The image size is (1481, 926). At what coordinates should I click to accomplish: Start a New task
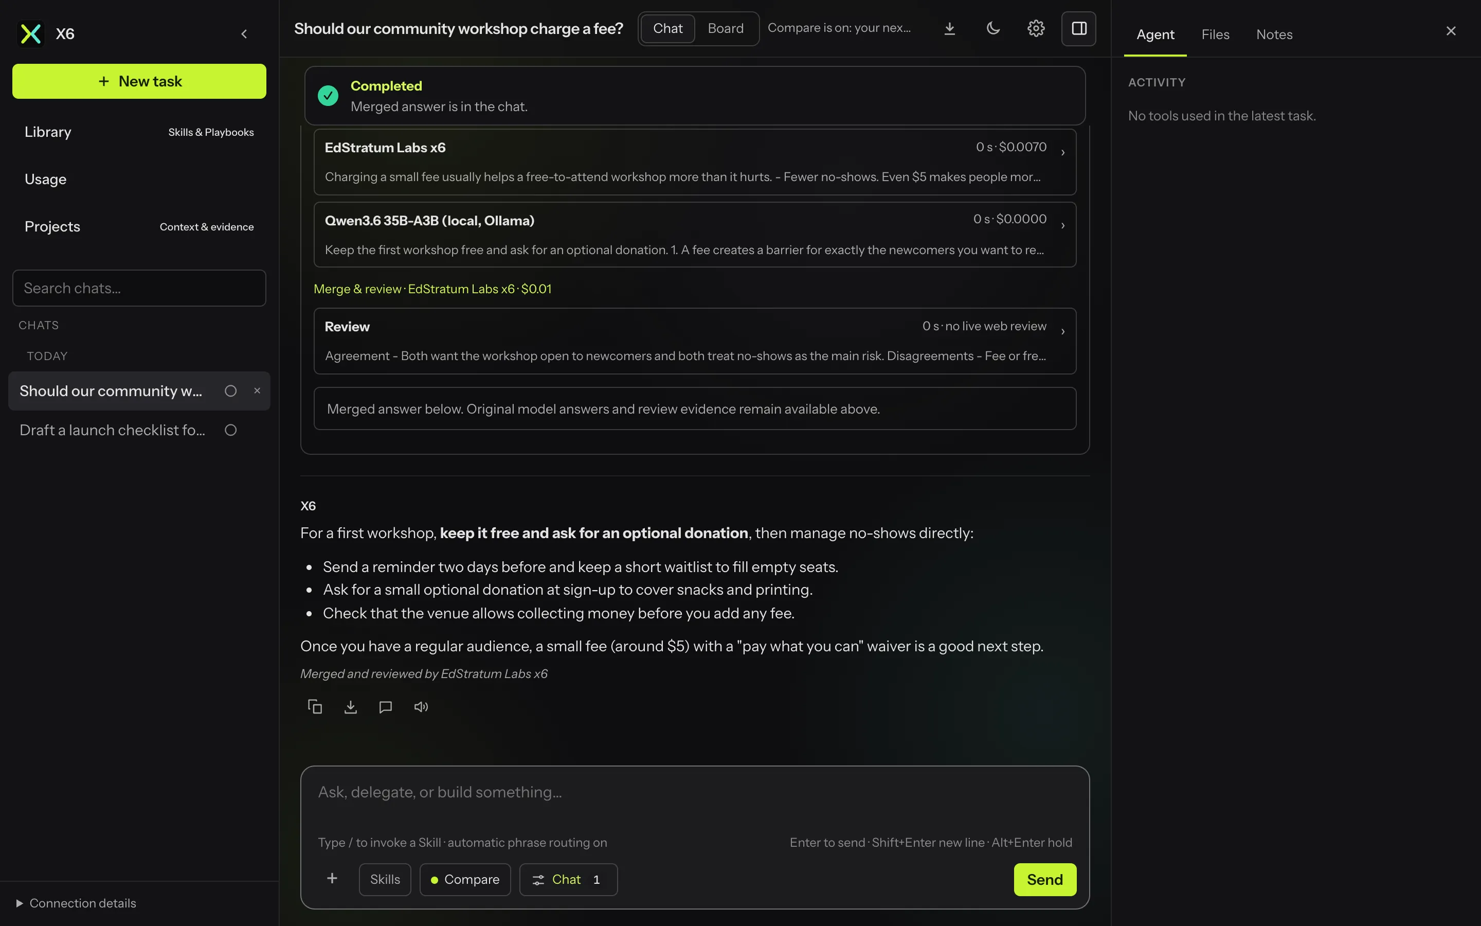coord(139,81)
